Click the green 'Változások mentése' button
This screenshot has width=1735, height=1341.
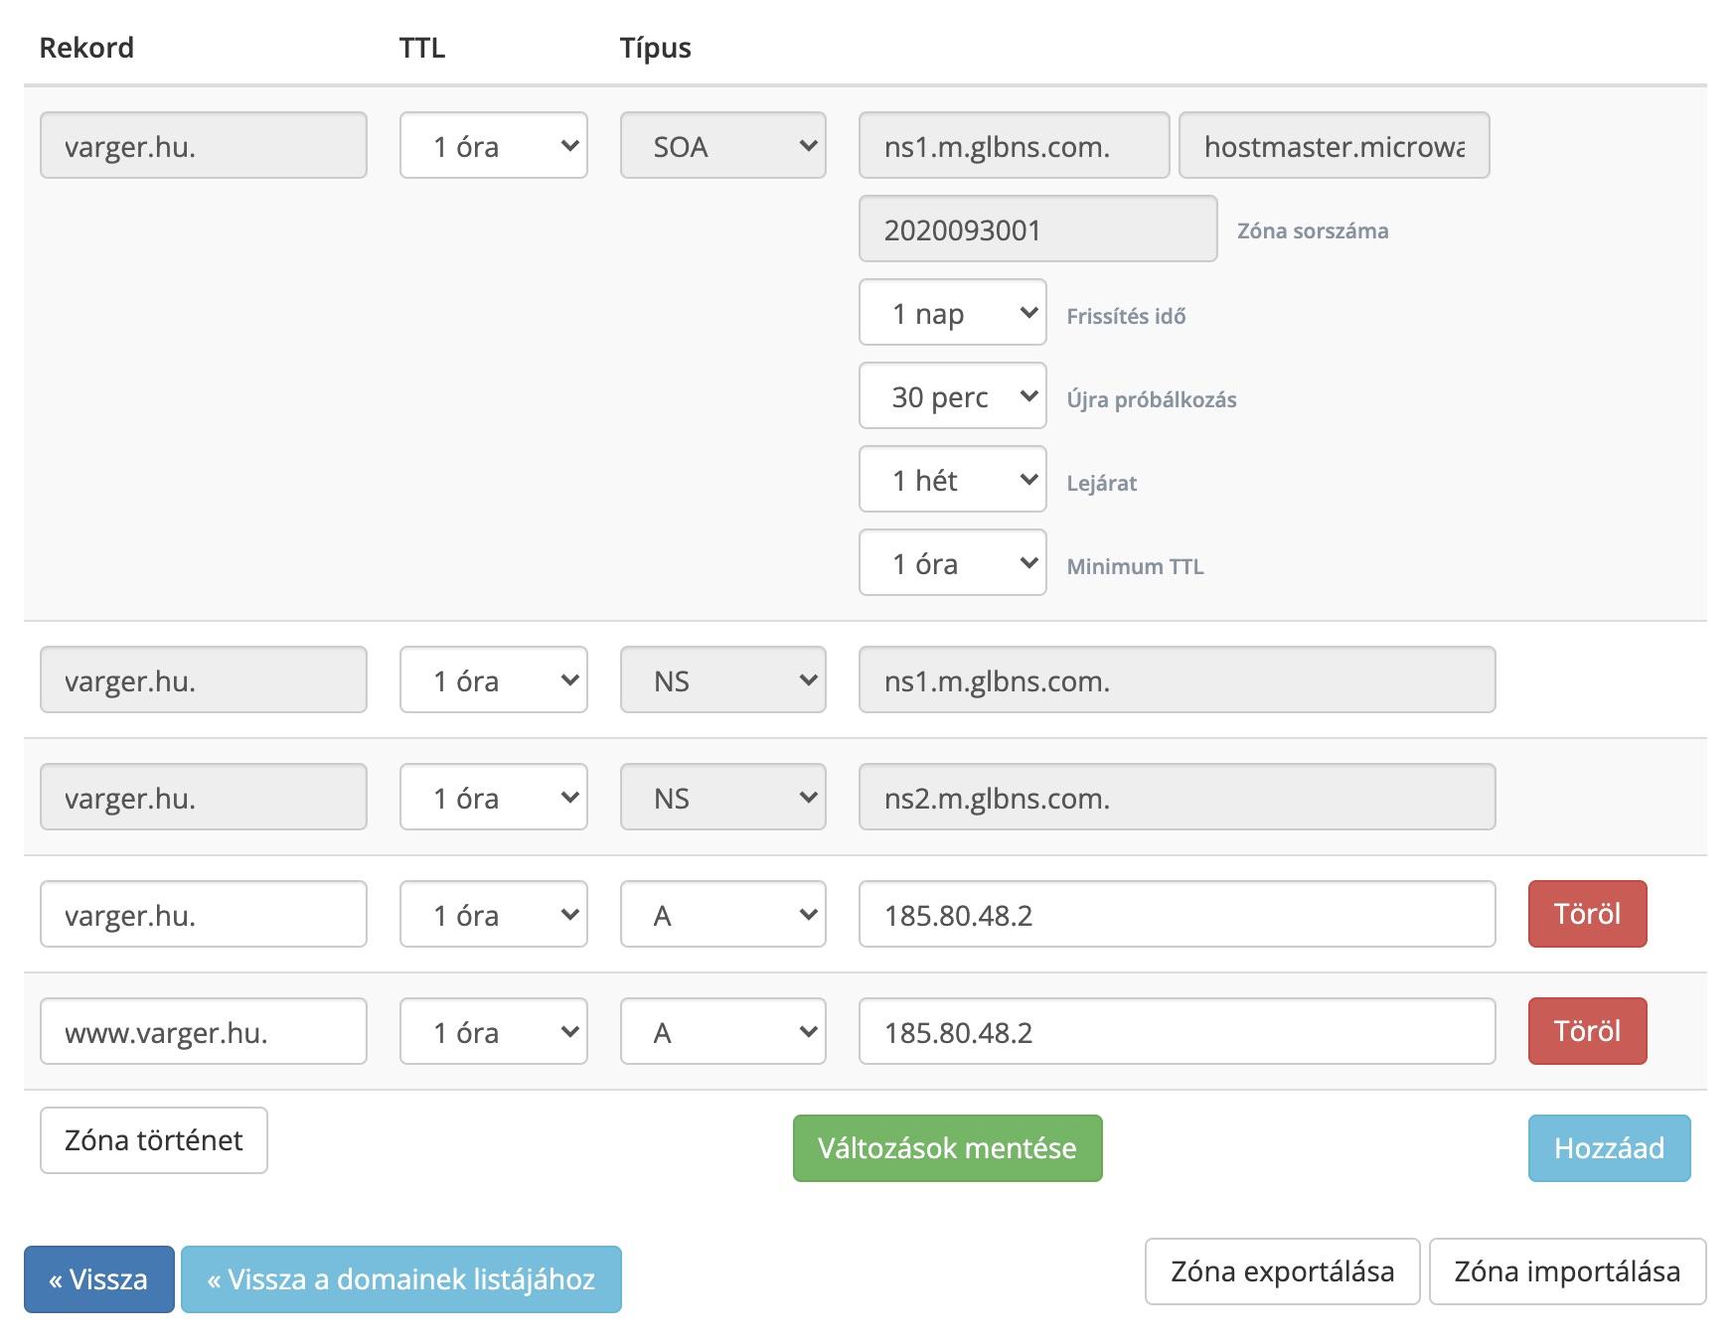tap(947, 1148)
